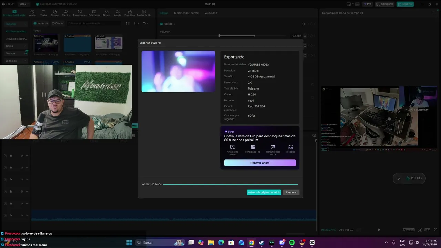Expand the Espacios sidebar section
This screenshot has height=248, width=441.
click(x=16, y=61)
